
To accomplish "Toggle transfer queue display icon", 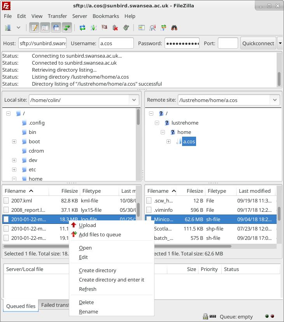I will point(67,28).
